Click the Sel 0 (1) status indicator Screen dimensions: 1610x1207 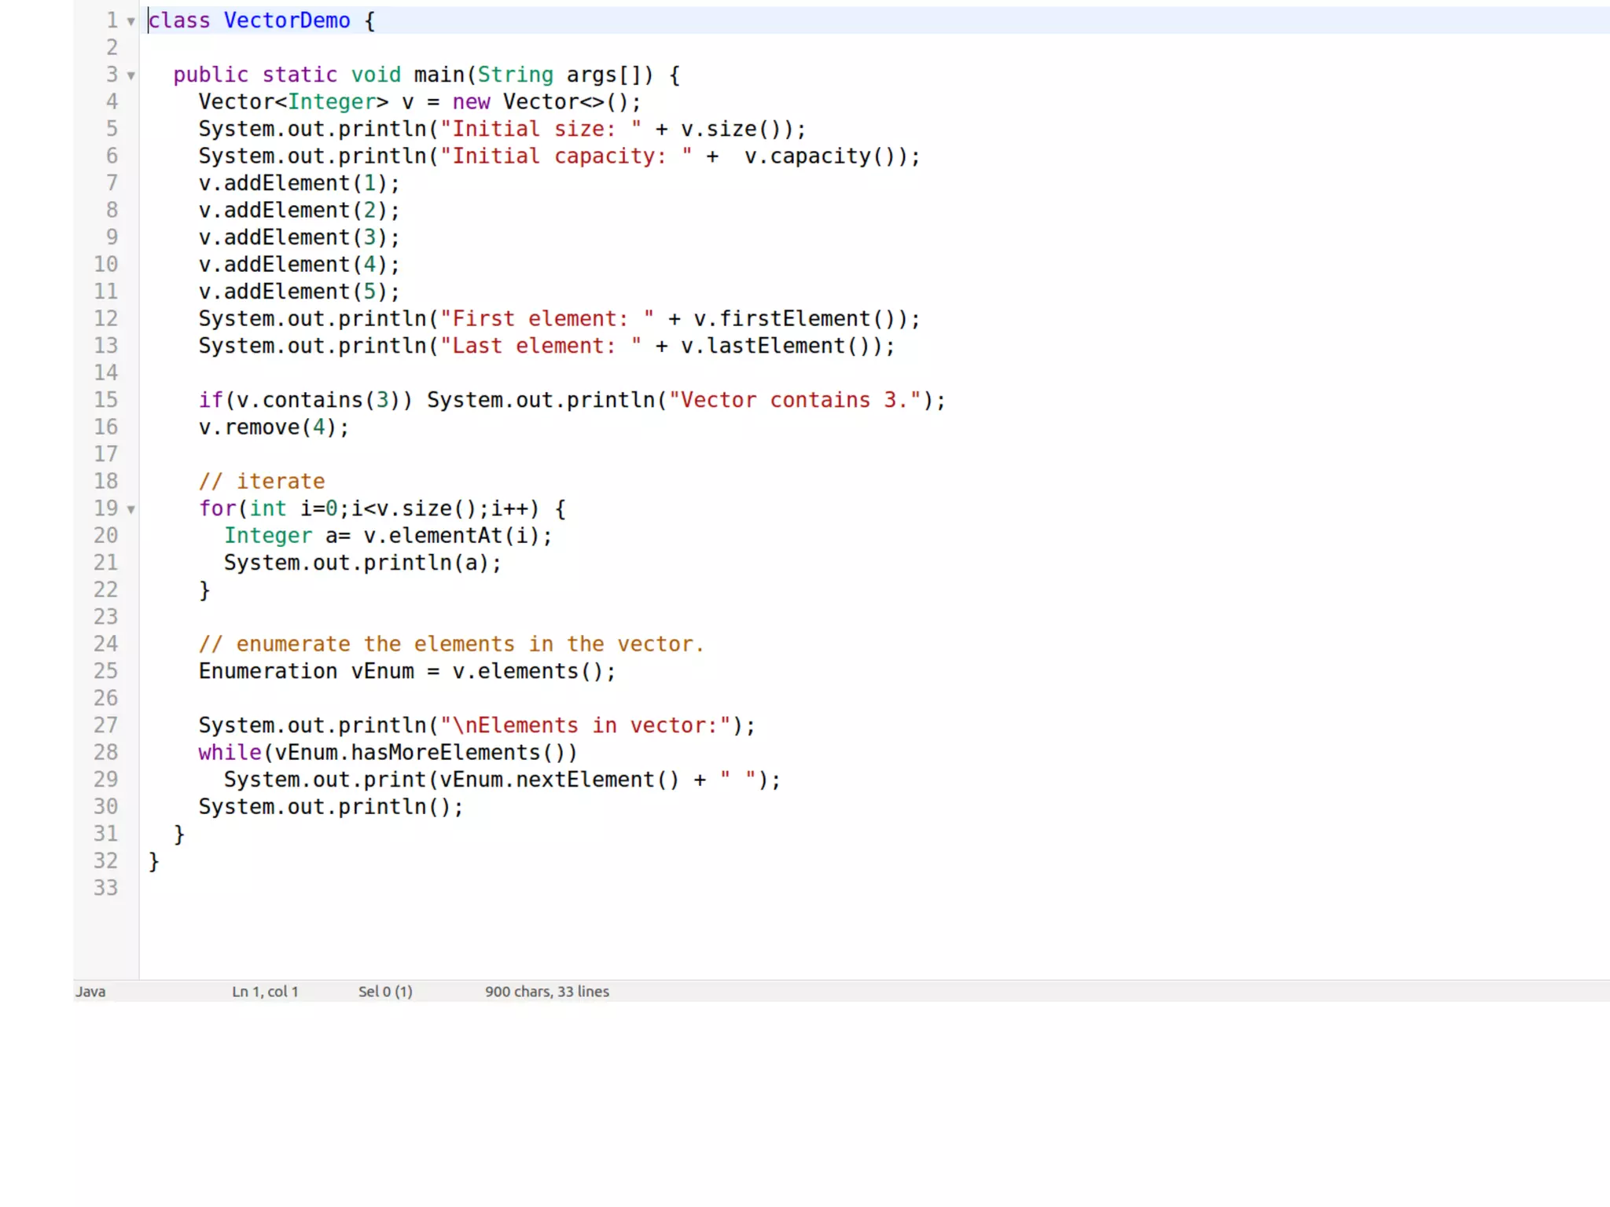click(385, 992)
